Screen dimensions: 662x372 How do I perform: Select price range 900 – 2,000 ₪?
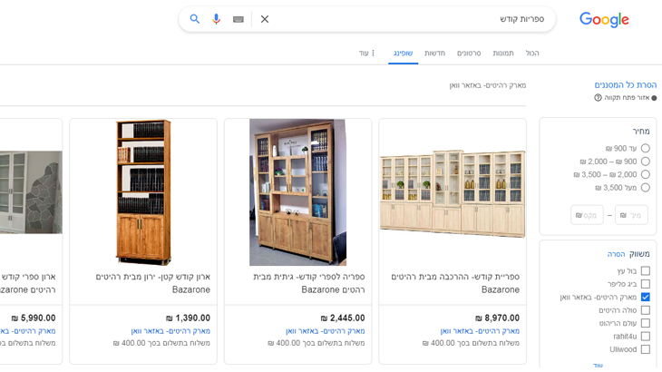(x=645, y=162)
